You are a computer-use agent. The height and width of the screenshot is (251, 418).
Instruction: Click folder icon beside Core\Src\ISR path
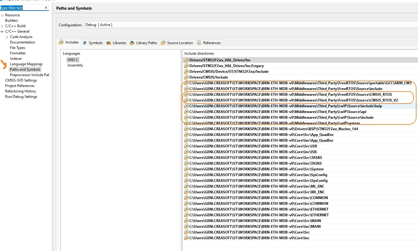pyautogui.click(x=186, y=146)
